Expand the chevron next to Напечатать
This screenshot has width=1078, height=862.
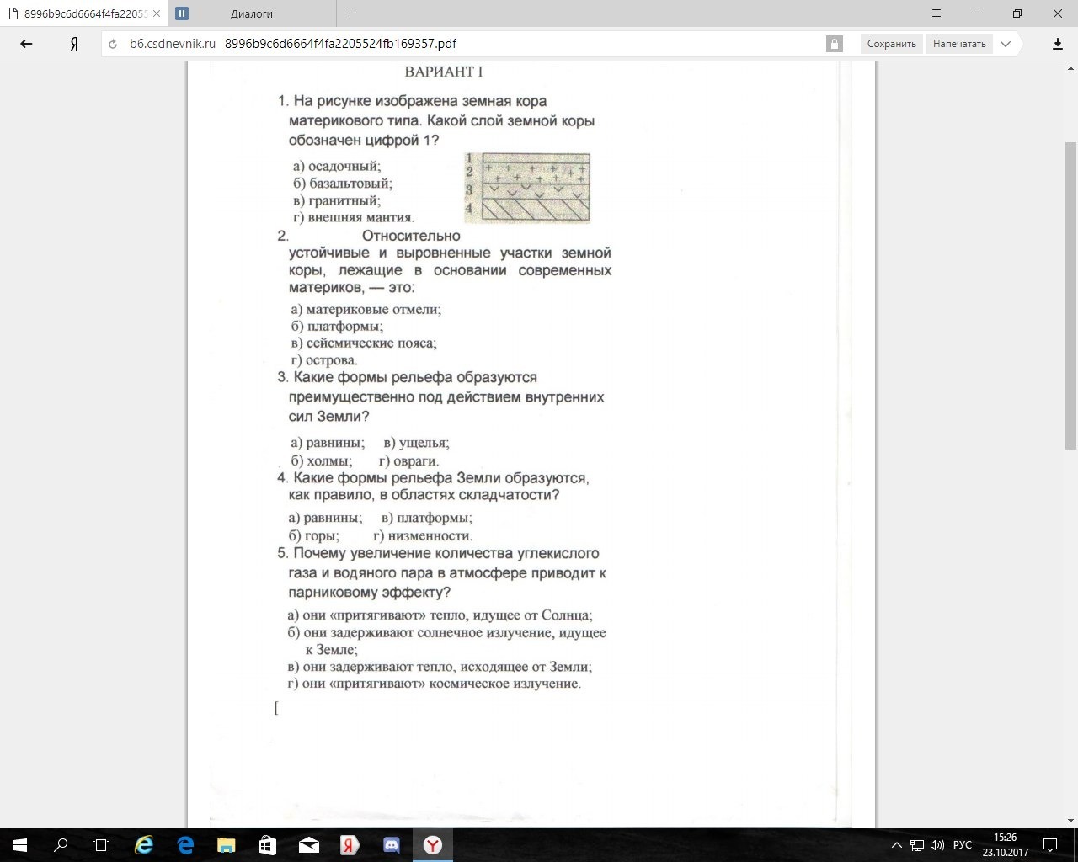pyautogui.click(x=1006, y=44)
